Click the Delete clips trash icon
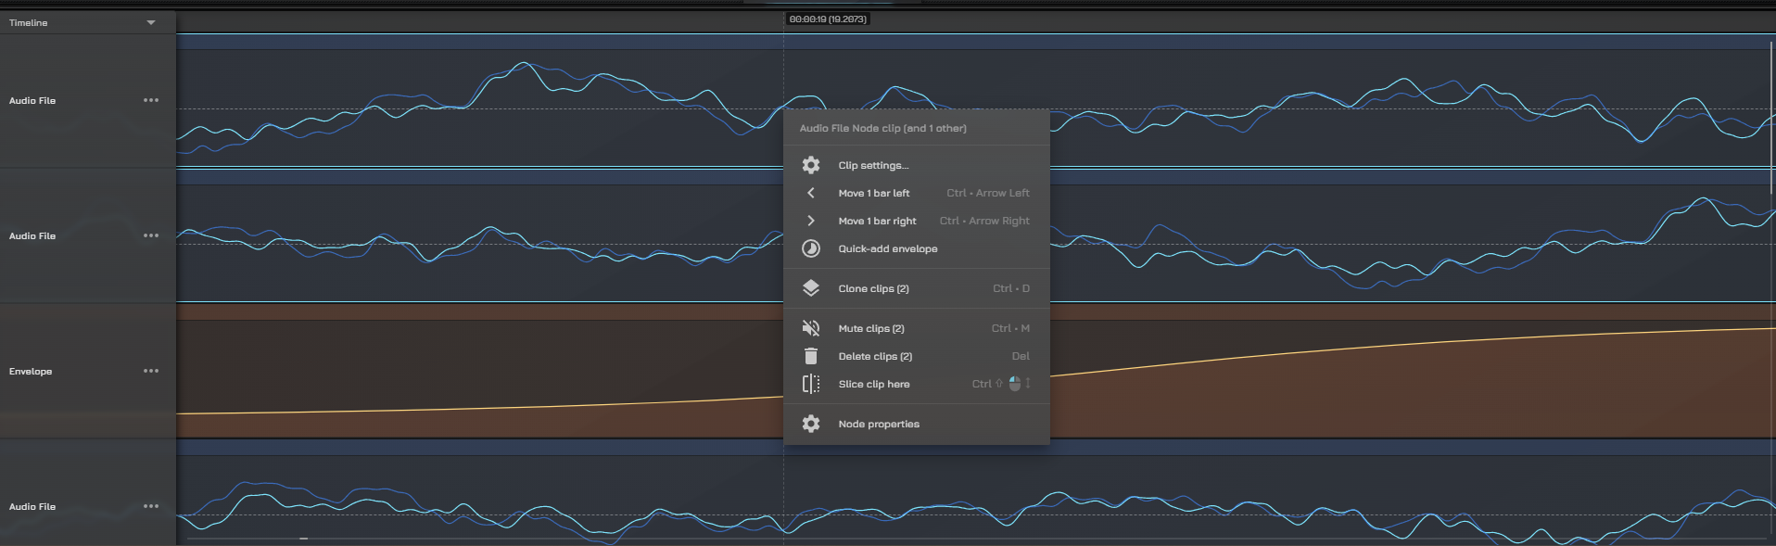 [811, 356]
